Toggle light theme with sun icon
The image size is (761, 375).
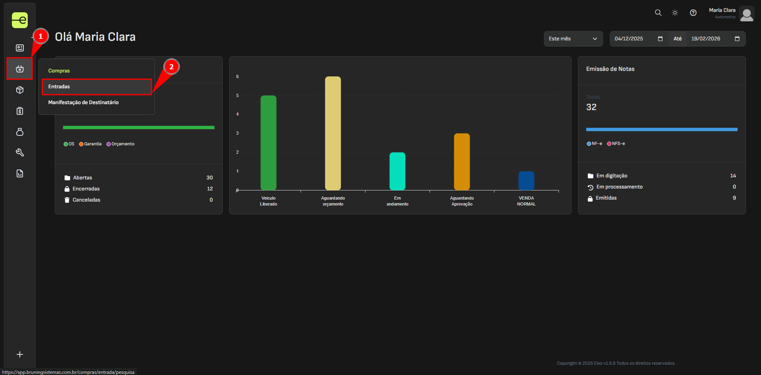675,13
